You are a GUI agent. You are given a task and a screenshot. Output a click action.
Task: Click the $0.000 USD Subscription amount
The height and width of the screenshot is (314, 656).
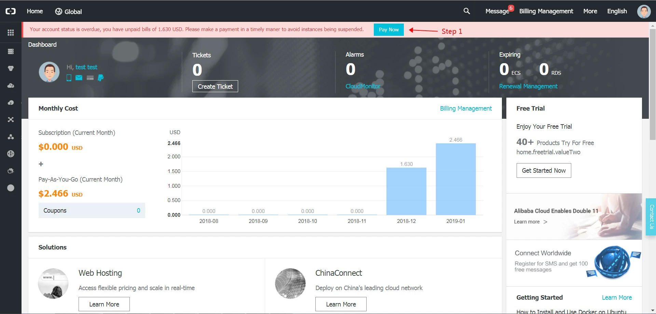coord(60,147)
